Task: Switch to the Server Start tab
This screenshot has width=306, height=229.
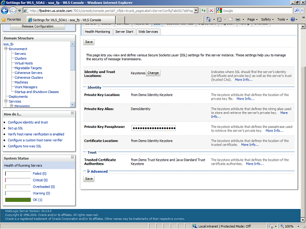Action: coord(124,31)
